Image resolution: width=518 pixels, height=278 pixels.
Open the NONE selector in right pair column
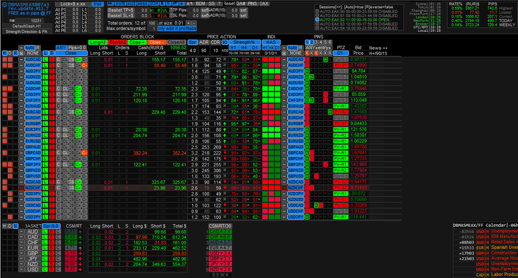(295, 53)
